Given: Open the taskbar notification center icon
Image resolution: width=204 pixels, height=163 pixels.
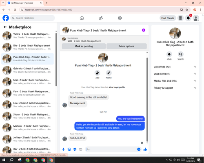Looking at the screenshot, I should (x=199, y=160).
